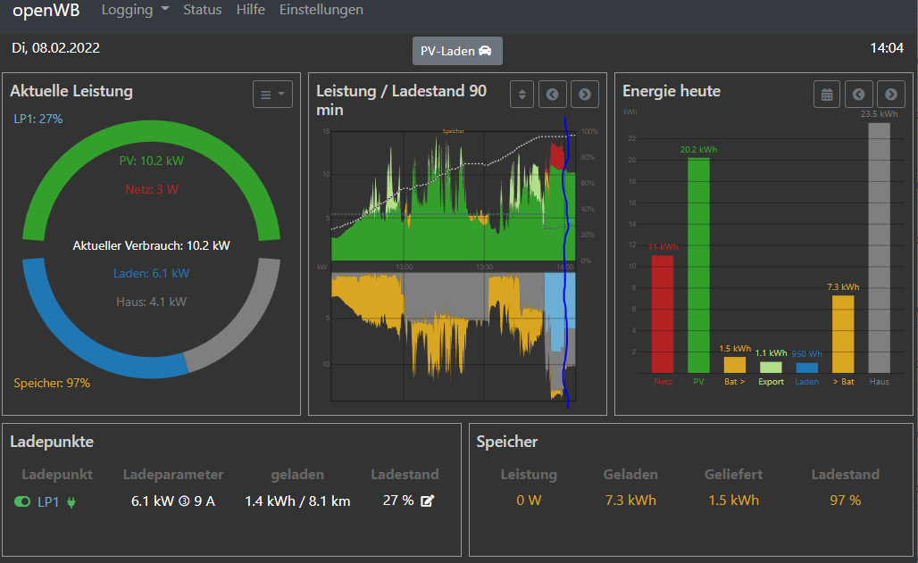Open Aktuelle Leistung list dropdown
The width and height of the screenshot is (918, 563).
[x=272, y=94]
